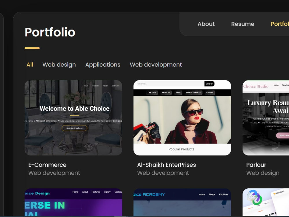This screenshot has width=289, height=217.
Task: Select LAPTOPS category in shop thumbnail
Action: click(x=152, y=93)
